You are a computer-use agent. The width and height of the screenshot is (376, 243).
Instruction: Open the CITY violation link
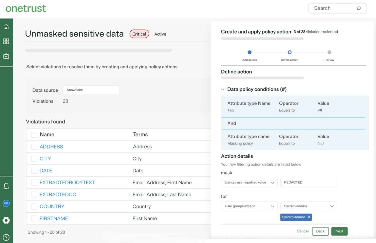45,159
